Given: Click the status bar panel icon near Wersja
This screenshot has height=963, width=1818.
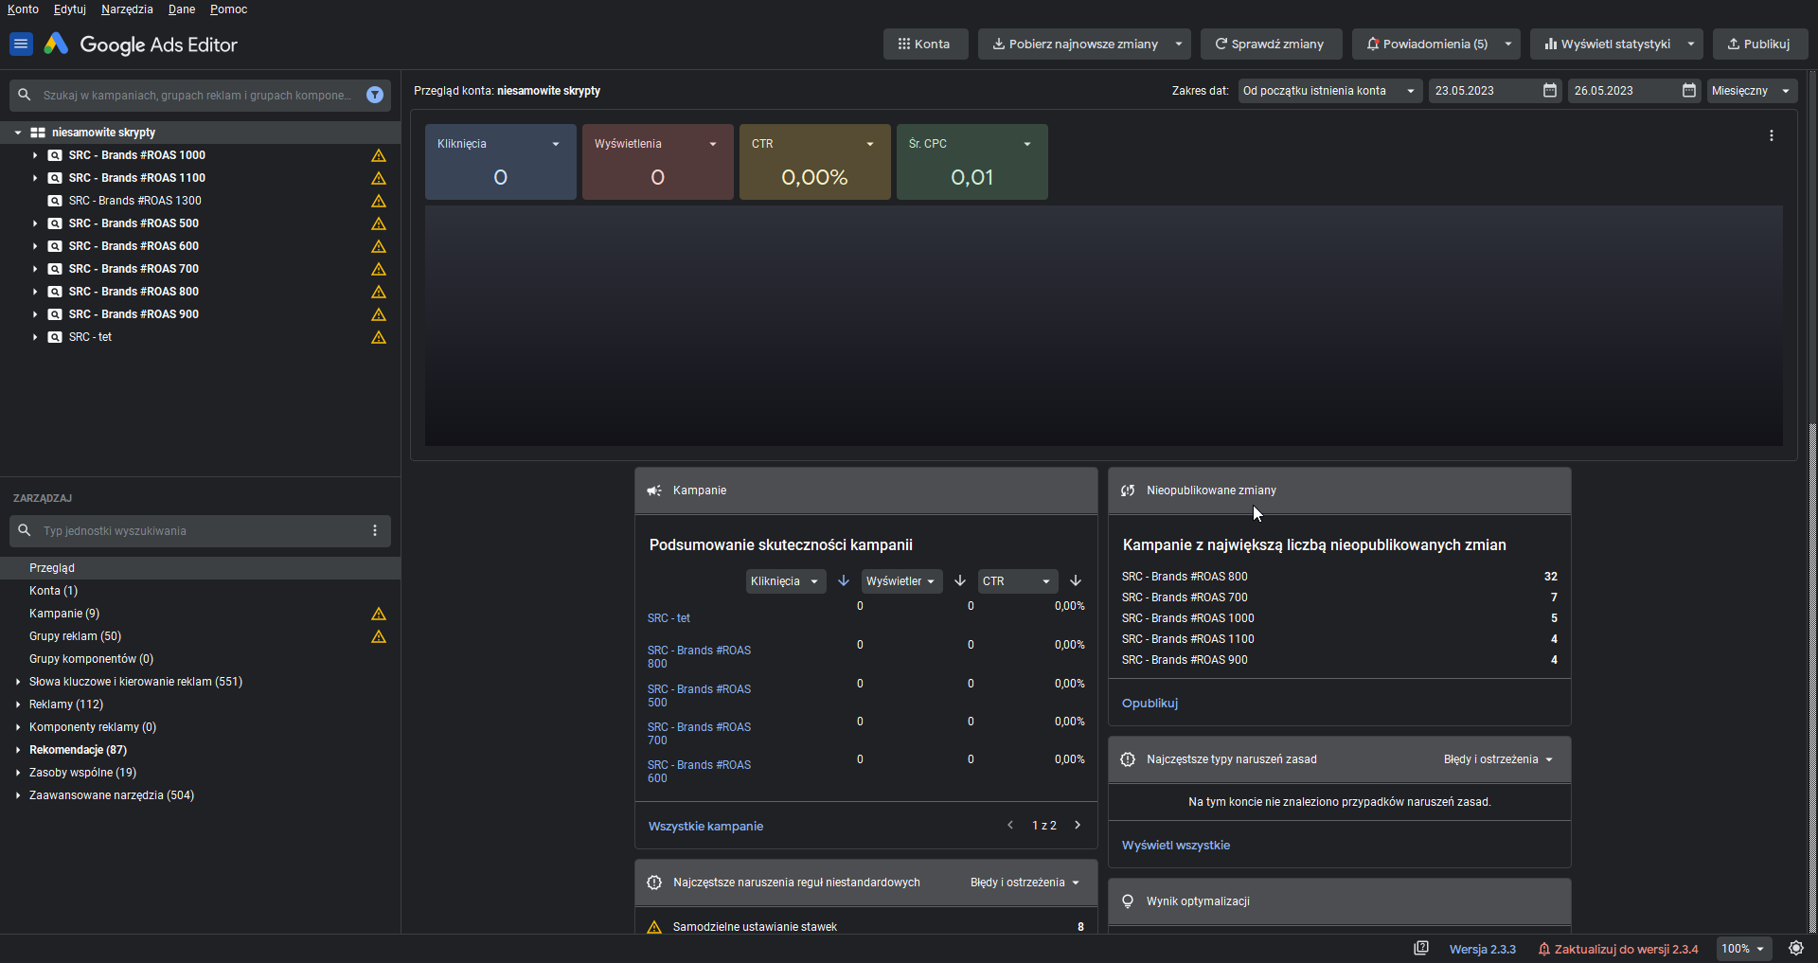Looking at the screenshot, I should point(1421,948).
